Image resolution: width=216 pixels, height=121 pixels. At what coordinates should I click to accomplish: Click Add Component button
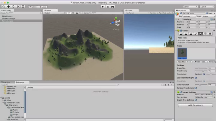[195, 105]
